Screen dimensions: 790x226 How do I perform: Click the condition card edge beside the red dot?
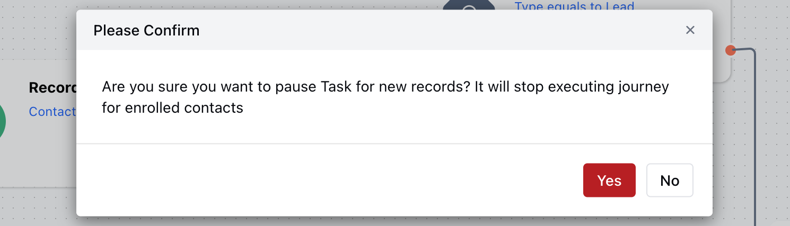722,64
